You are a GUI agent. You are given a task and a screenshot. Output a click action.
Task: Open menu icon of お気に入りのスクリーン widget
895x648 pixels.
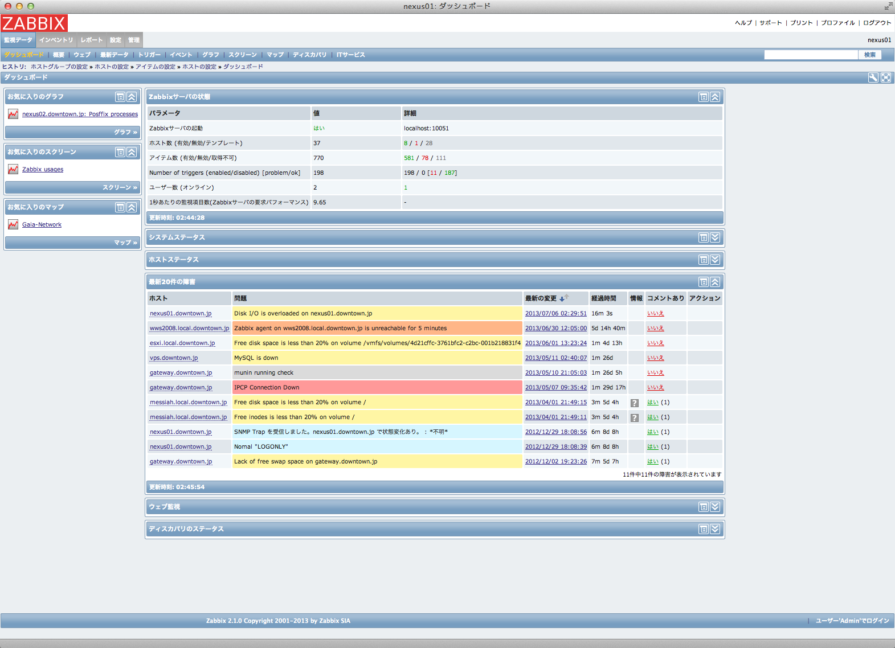[120, 152]
